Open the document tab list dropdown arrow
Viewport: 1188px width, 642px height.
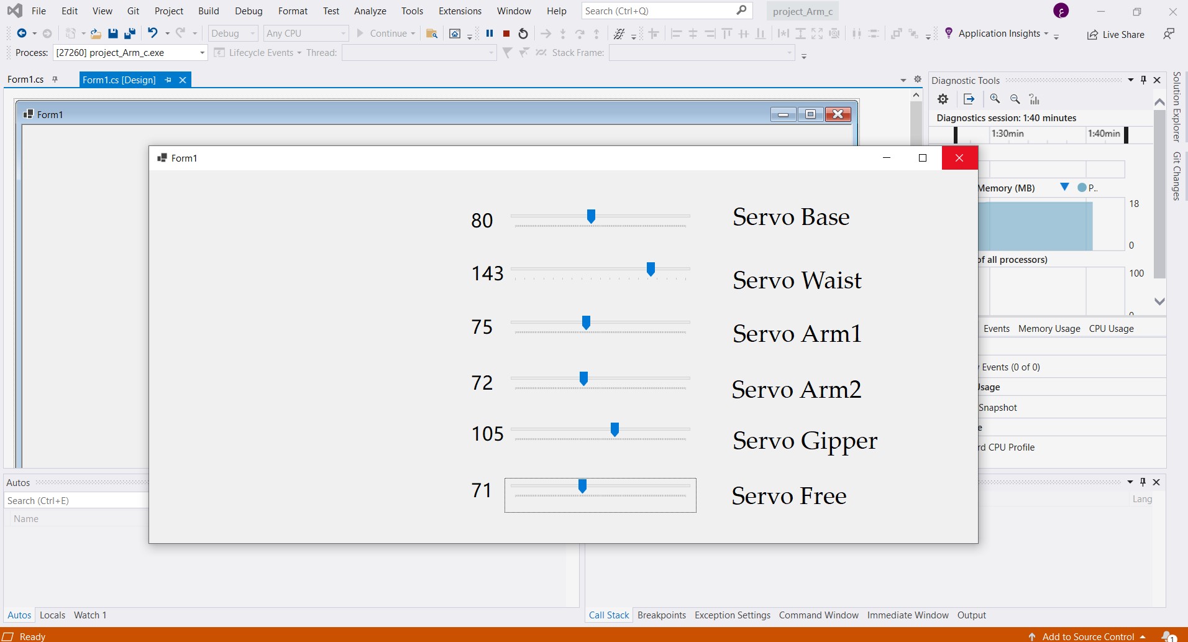point(903,80)
